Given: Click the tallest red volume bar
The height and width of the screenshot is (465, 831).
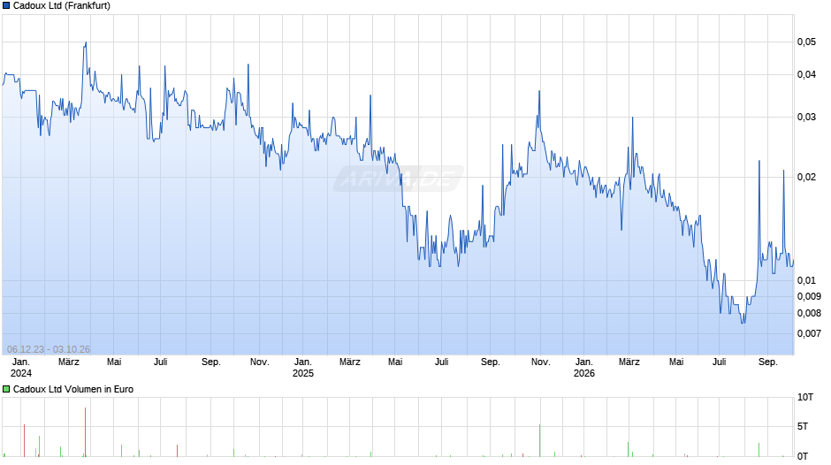Looking at the screenshot, I should (x=85, y=432).
